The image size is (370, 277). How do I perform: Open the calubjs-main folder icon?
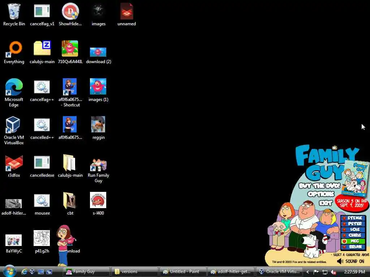coord(70,166)
